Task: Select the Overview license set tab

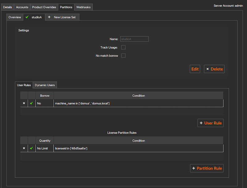Action: click(15, 17)
